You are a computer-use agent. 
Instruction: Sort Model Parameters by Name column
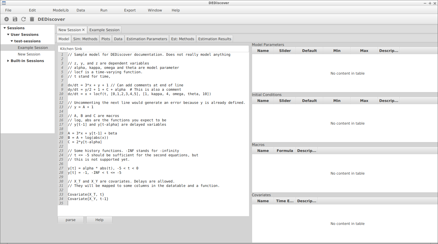pyautogui.click(x=263, y=51)
